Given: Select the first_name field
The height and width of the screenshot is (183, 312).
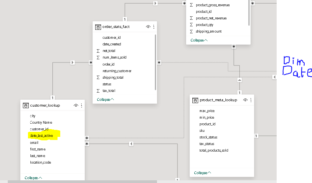Looking at the screenshot, I should point(38,149).
